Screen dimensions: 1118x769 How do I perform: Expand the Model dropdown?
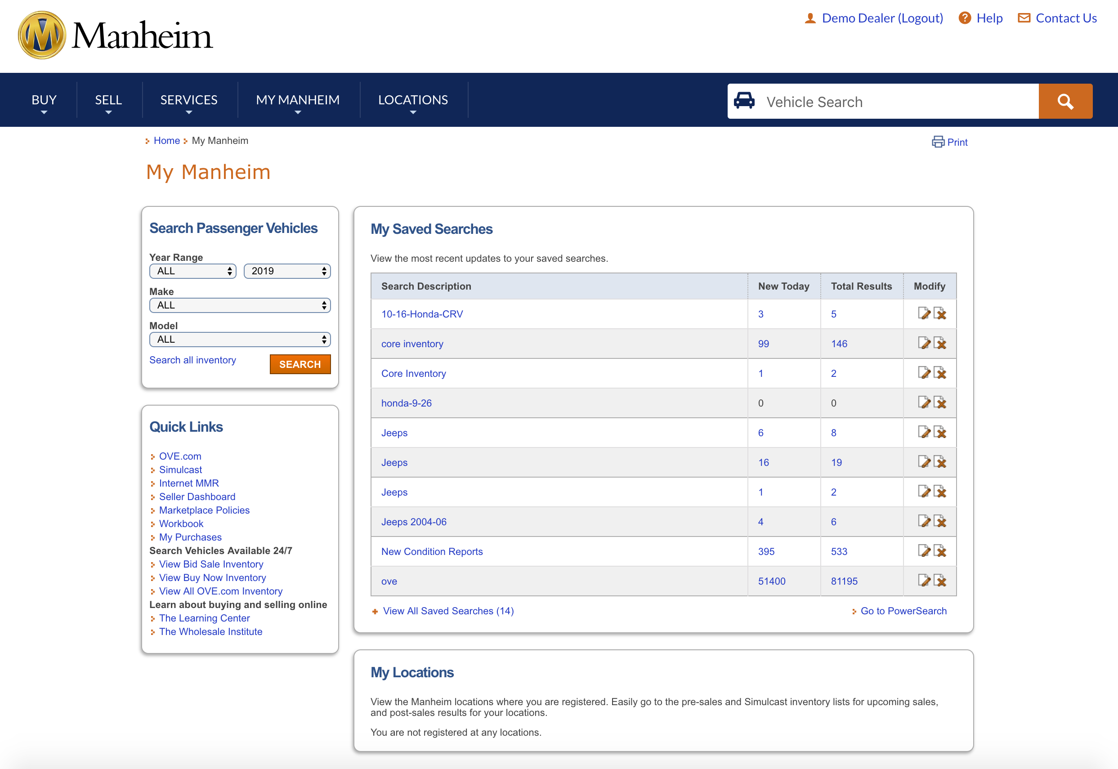240,339
